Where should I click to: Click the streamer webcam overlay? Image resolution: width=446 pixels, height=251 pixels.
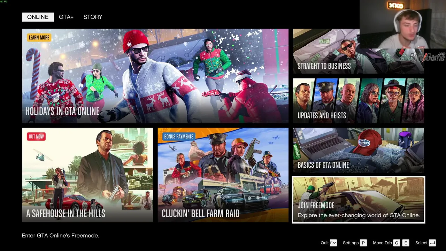(x=403, y=24)
